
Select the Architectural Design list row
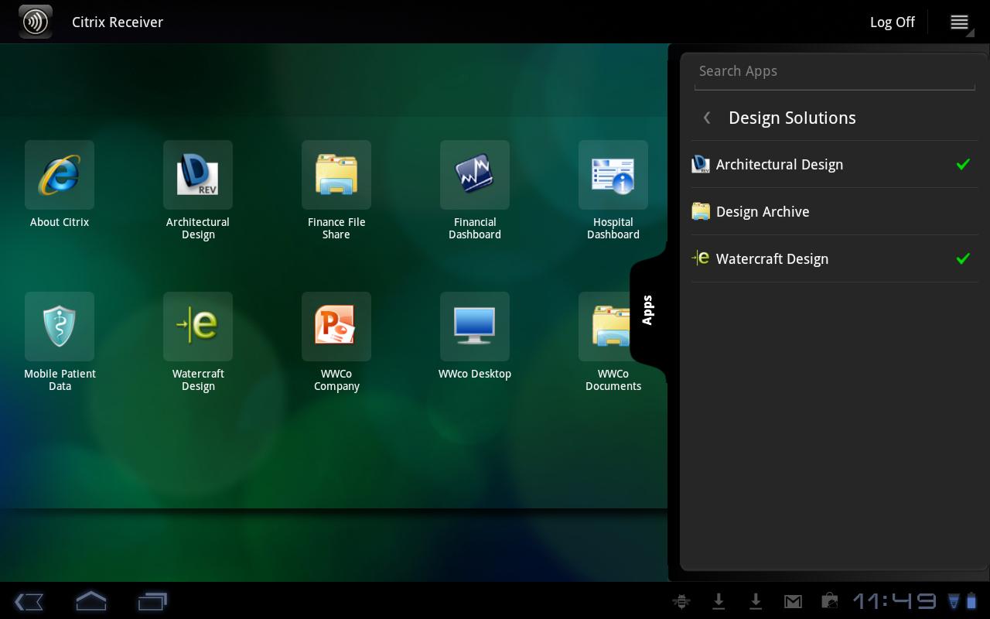coord(835,164)
